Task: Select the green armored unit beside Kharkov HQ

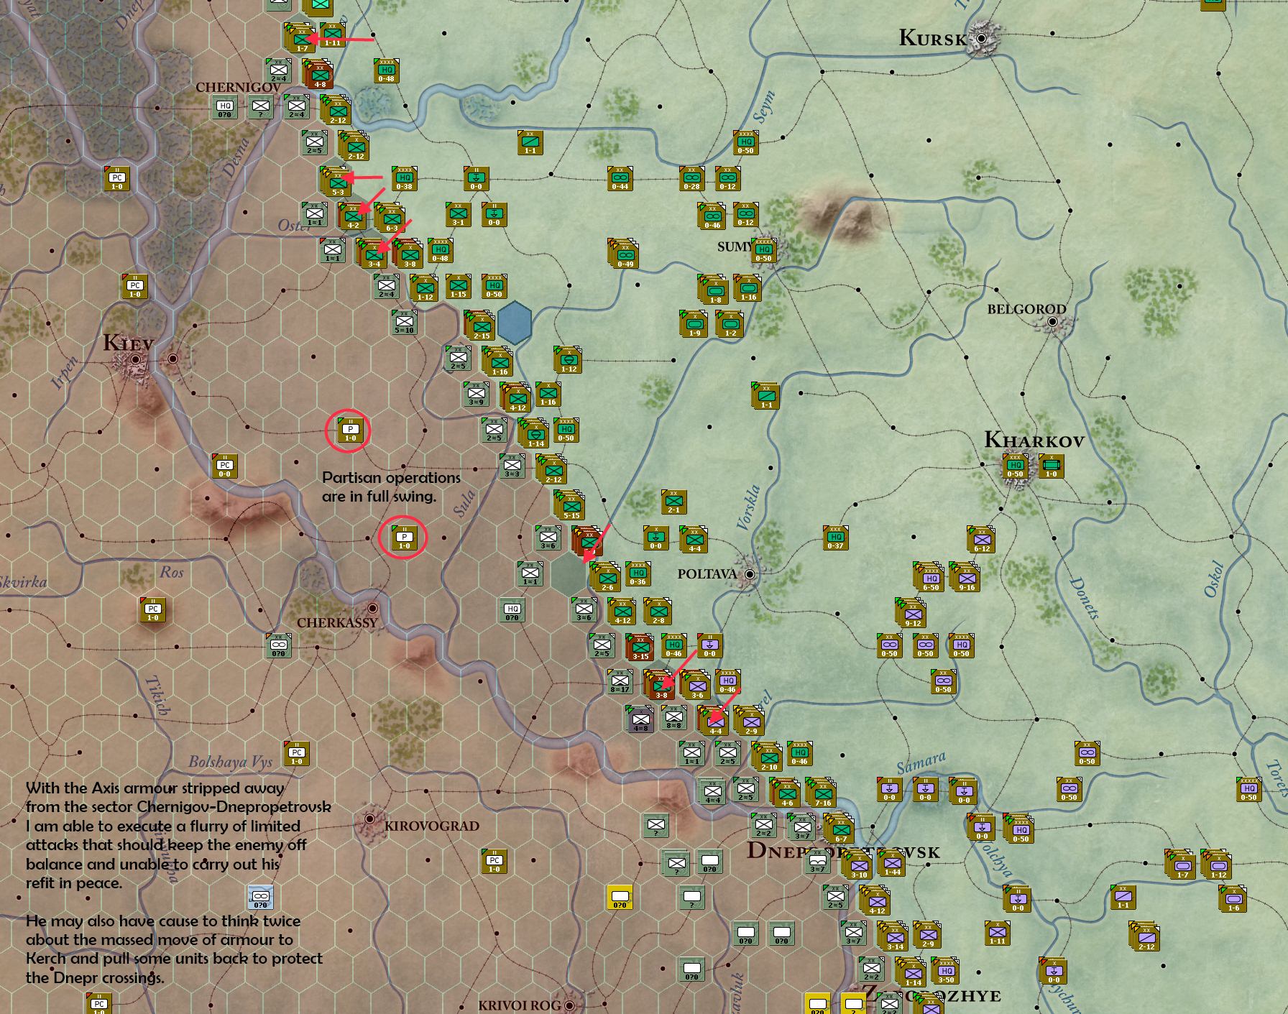Action: [x=1051, y=466]
